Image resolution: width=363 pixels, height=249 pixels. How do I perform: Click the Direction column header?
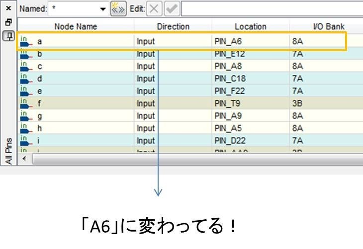[173, 26]
